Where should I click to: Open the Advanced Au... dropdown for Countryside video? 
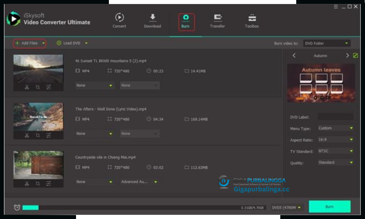140,182
